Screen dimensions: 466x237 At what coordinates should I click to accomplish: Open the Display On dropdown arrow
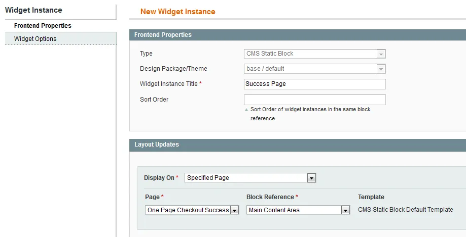coord(312,178)
